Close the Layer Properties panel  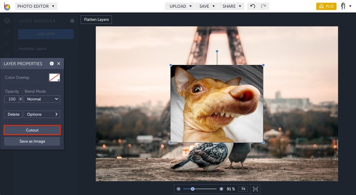[59, 64]
